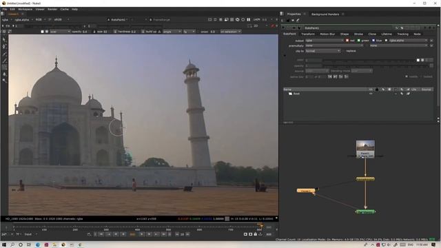Collapse the RotoPaint1 properties panel arrow
The height and width of the screenshot is (248, 441).
click(x=284, y=28)
